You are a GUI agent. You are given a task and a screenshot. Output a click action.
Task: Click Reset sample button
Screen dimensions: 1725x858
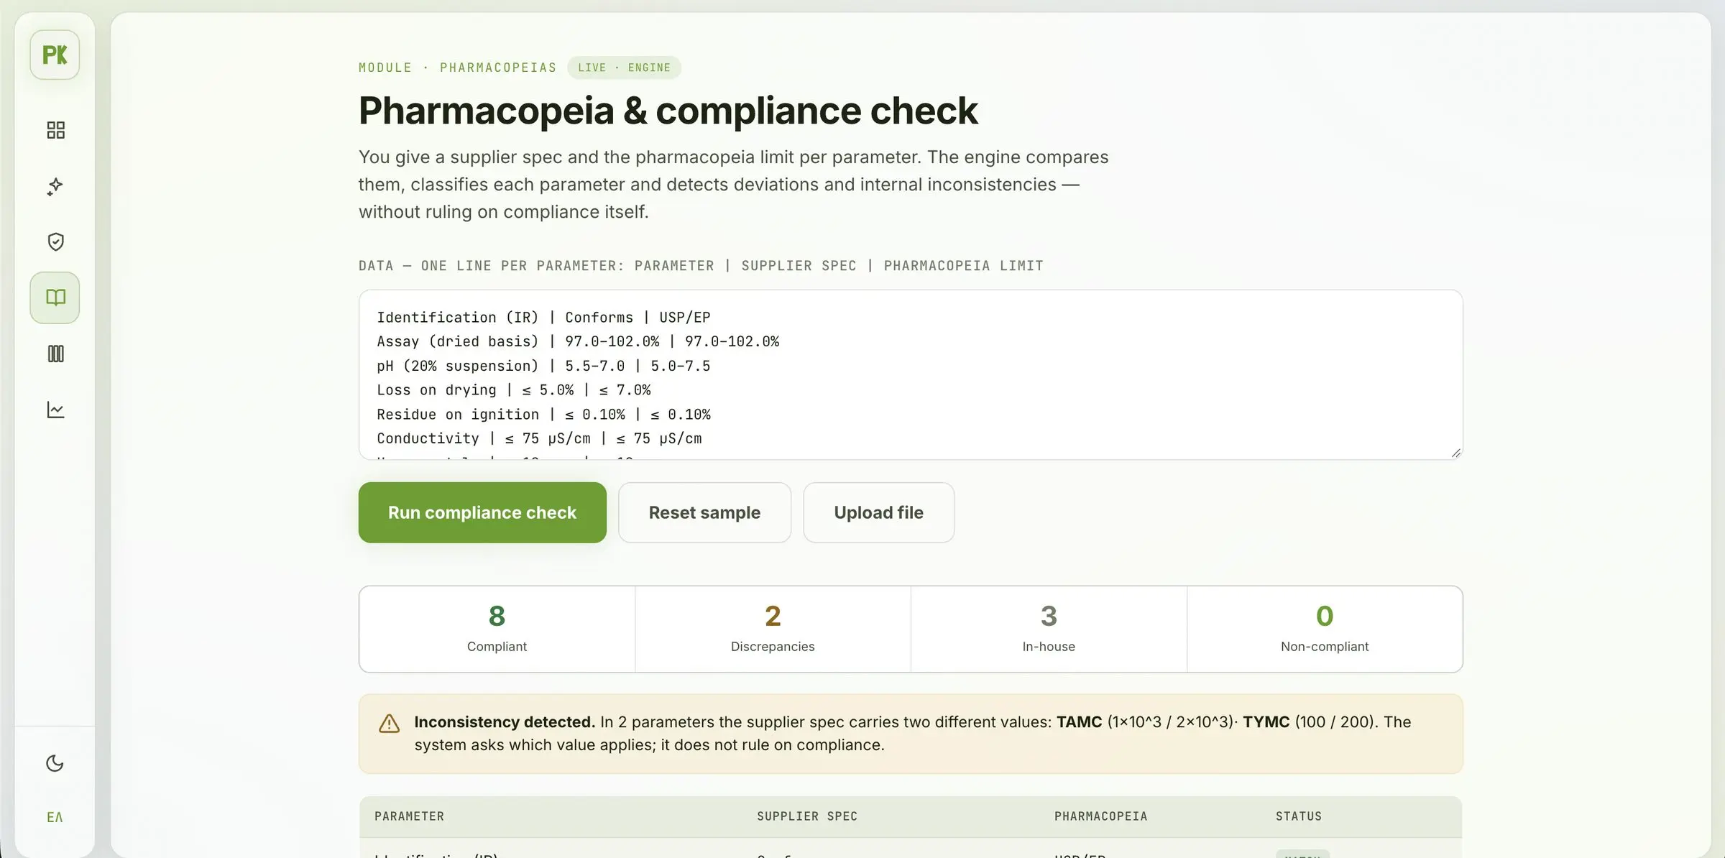click(704, 512)
